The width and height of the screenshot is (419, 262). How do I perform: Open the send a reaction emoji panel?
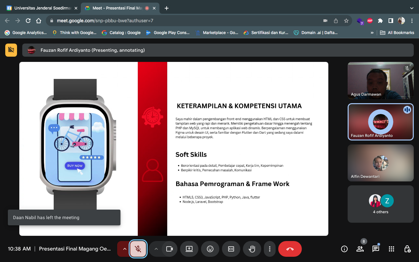[210, 249]
